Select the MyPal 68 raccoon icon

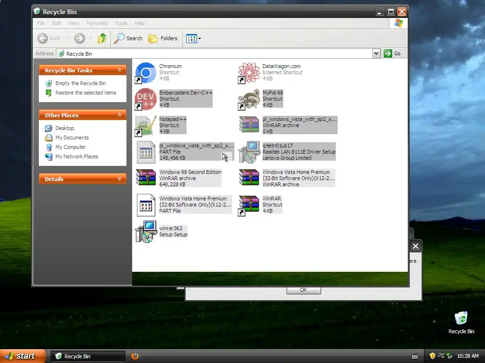coord(249,99)
